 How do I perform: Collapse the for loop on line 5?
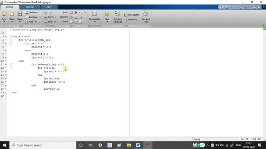point(11,43)
